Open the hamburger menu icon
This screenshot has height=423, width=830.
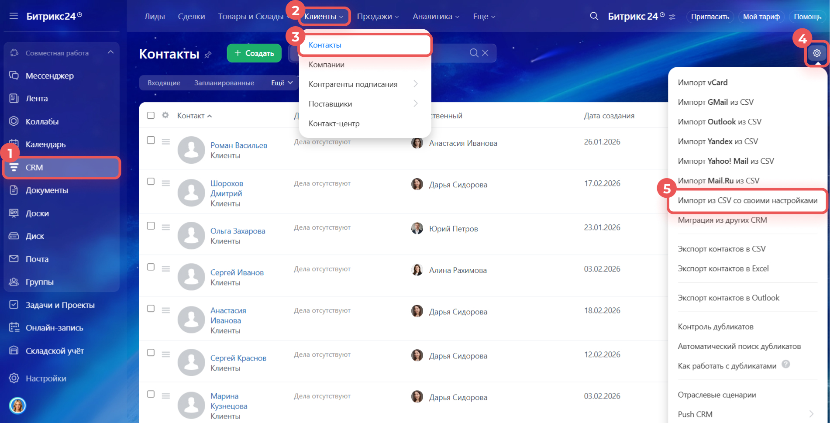point(14,17)
